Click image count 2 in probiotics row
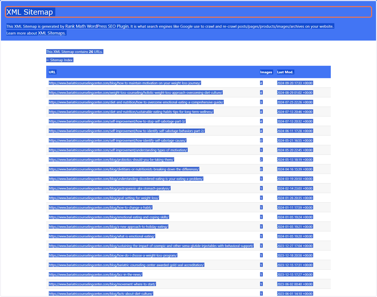This screenshot has height=297, width=377. click(x=261, y=160)
